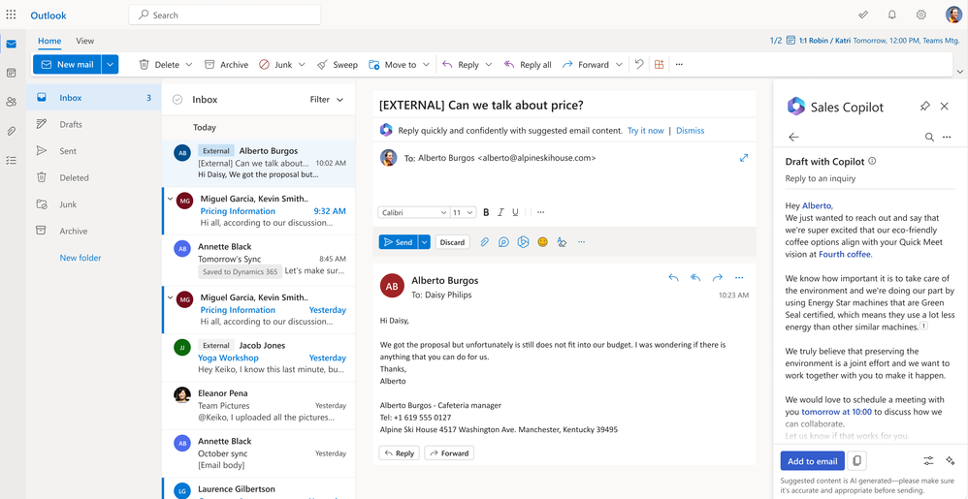Open the account profile picture
968x499 pixels.
pyautogui.click(x=953, y=15)
